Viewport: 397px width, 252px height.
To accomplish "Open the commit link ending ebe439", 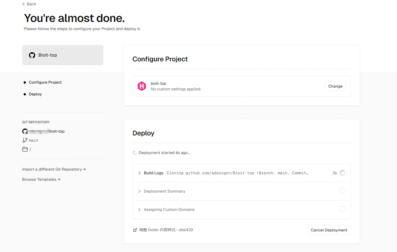I will [166, 230].
